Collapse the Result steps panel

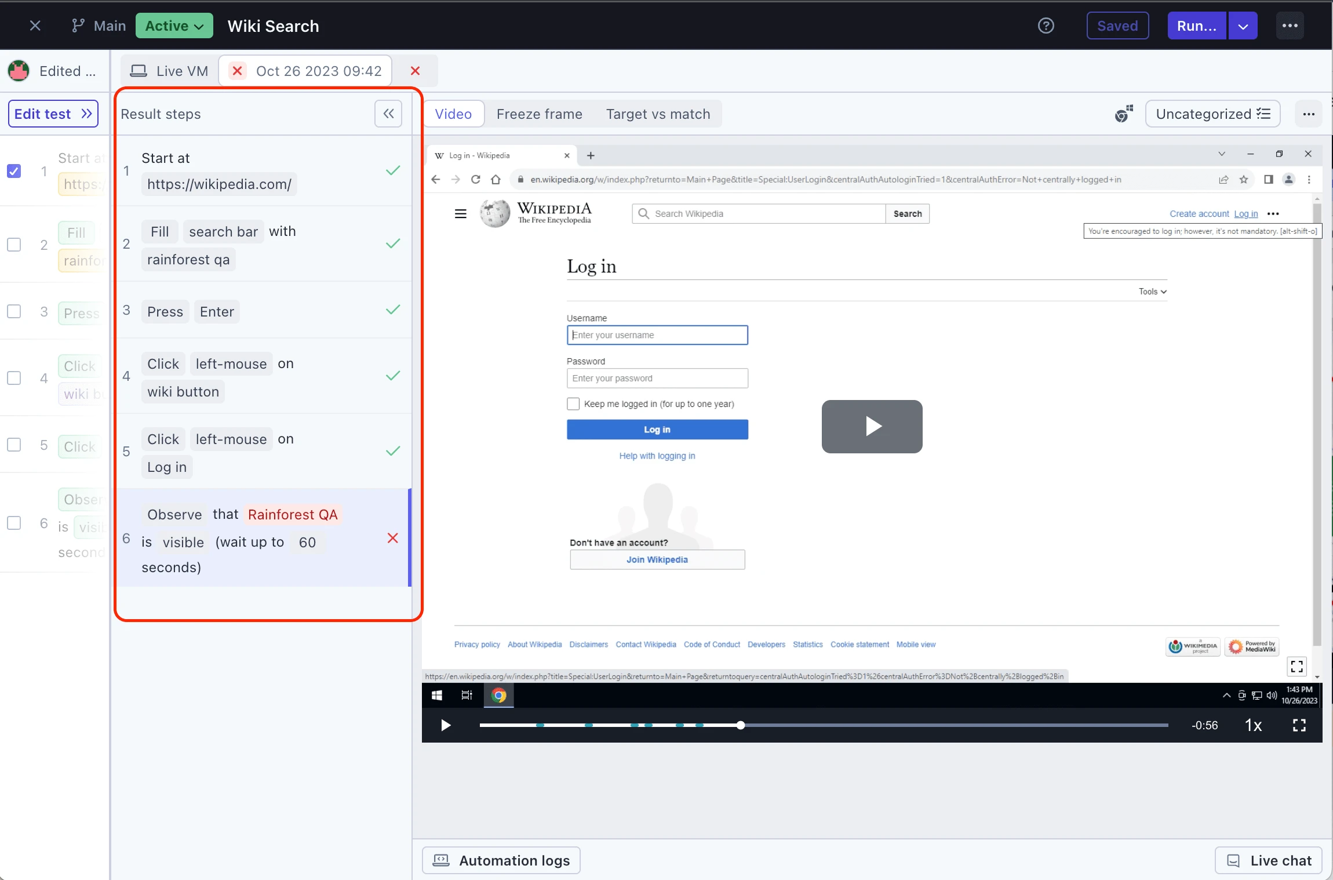(x=388, y=114)
